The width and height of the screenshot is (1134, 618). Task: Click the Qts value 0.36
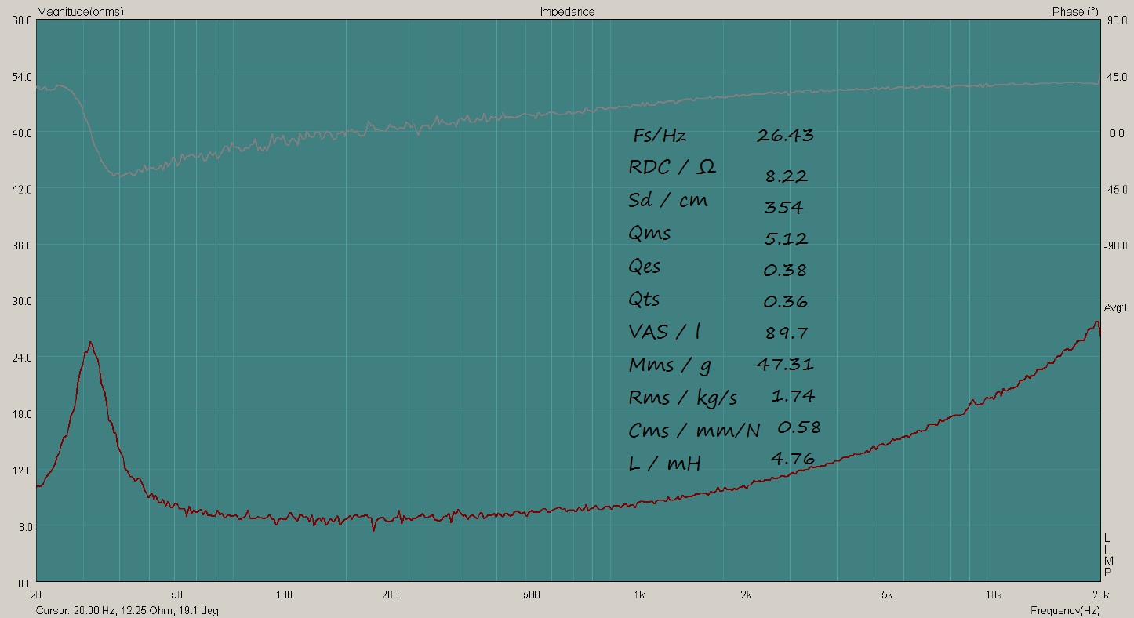pos(786,302)
